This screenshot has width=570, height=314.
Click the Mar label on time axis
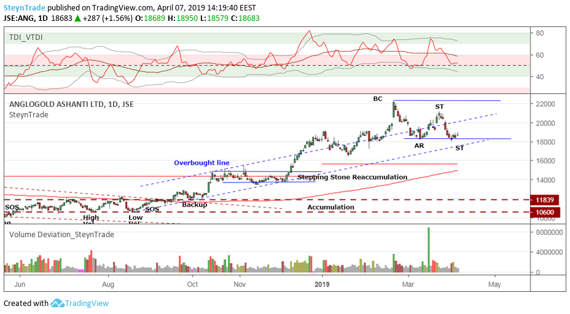pyautogui.click(x=408, y=284)
